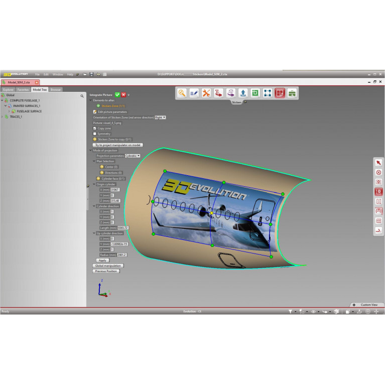Select PAINTED SURFACES_1 in the model tree
The width and height of the screenshot is (385, 385).
pos(27,106)
